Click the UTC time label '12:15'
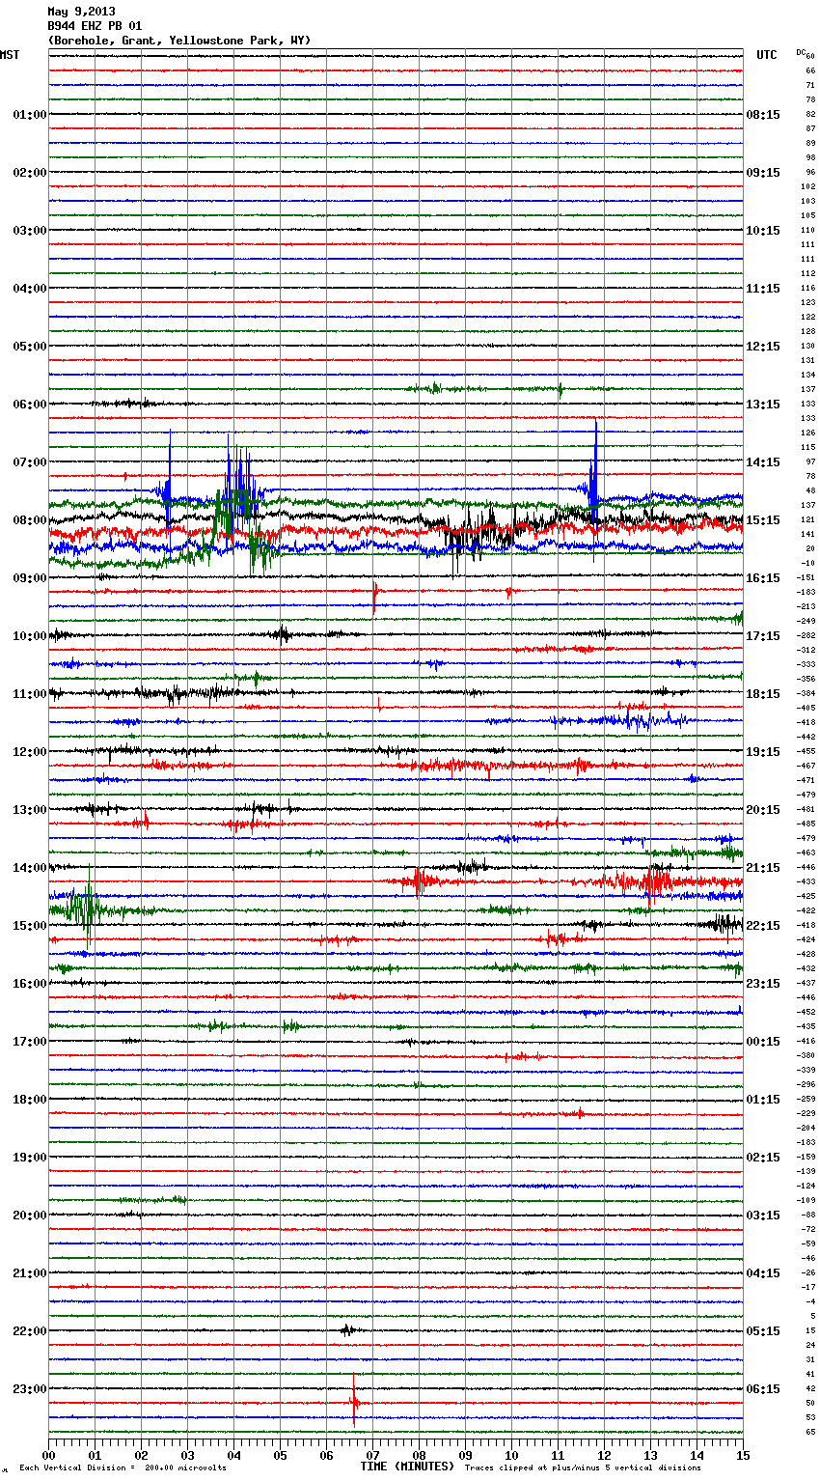The height and width of the screenshot is (1481, 820). [x=763, y=347]
